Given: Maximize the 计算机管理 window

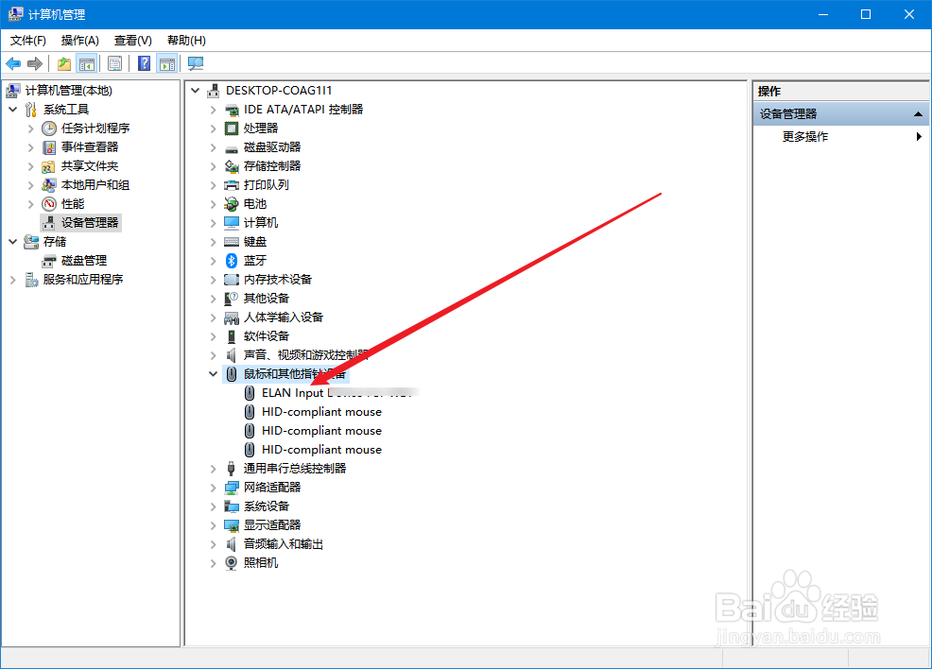Looking at the screenshot, I should (866, 14).
